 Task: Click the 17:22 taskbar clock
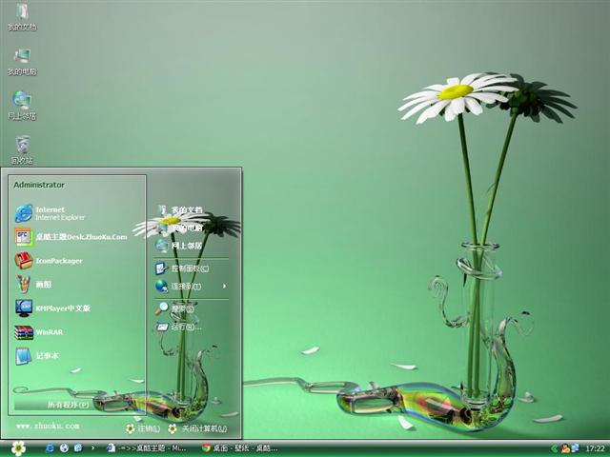(595, 448)
